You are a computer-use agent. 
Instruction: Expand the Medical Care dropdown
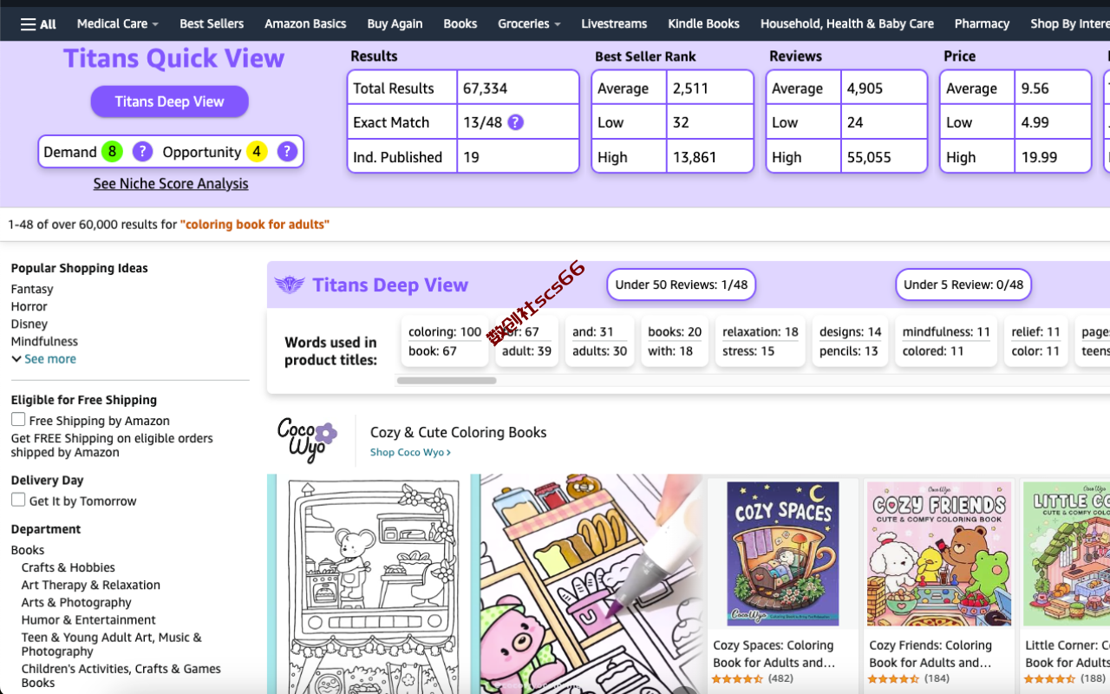pyautogui.click(x=118, y=23)
